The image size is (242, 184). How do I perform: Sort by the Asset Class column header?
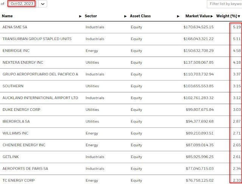[140, 16]
